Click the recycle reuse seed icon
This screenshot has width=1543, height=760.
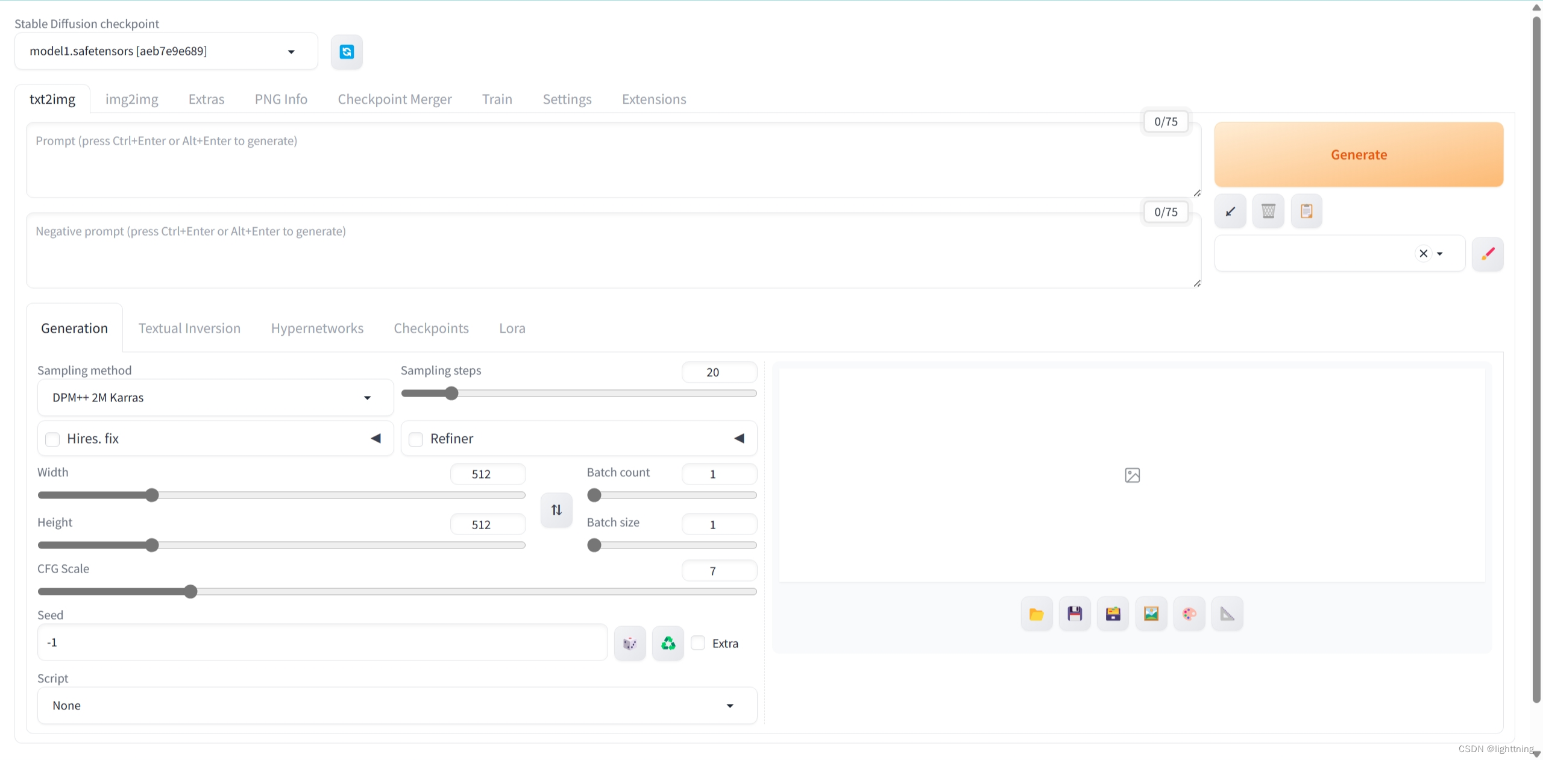click(x=668, y=644)
